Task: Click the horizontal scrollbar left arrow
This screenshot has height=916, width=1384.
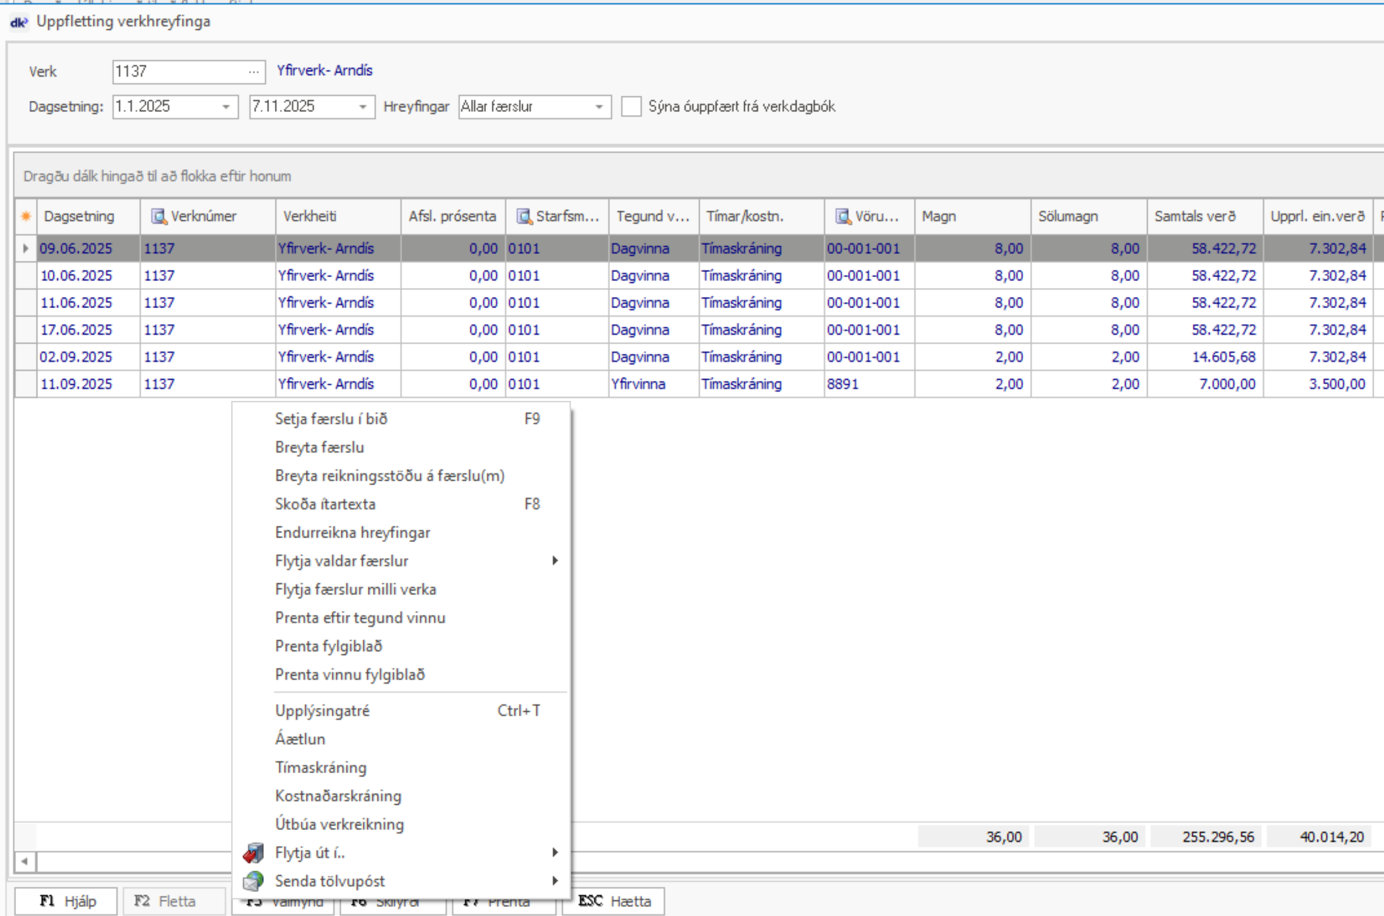Action: pos(25,861)
